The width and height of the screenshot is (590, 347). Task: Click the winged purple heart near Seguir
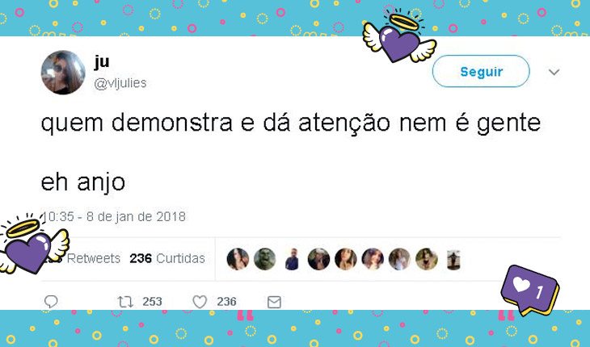(x=399, y=38)
